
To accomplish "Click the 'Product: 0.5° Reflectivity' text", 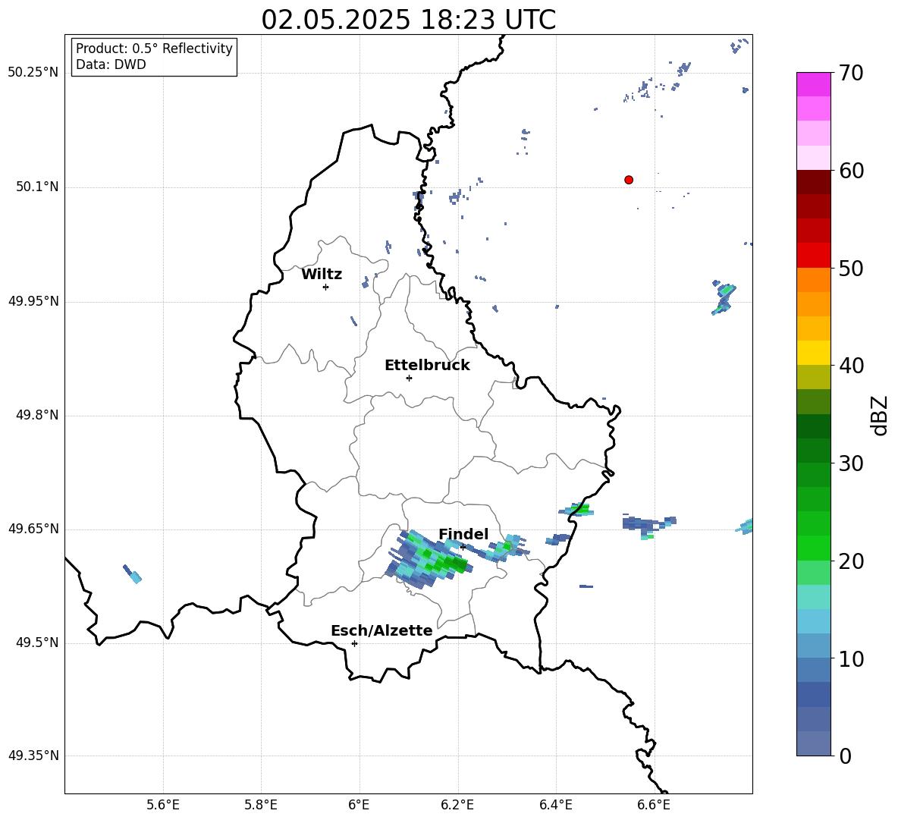I will point(154,49).
